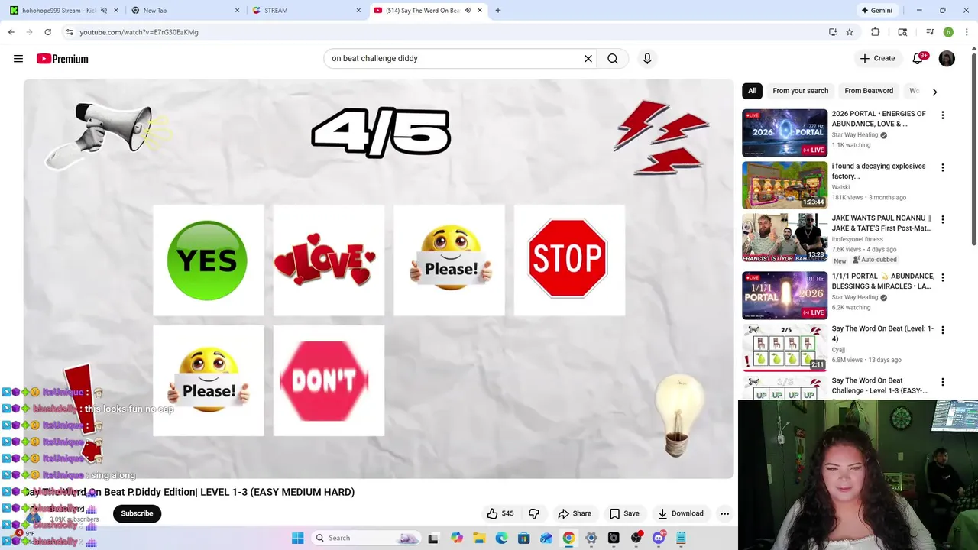978x550 pixels.
Task: Dislike the video
Action: pyautogui.click(x=534, y=513)
